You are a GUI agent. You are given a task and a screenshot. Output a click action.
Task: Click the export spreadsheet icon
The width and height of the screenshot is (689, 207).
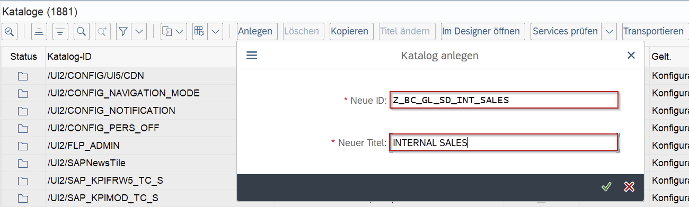pos(167,31)
